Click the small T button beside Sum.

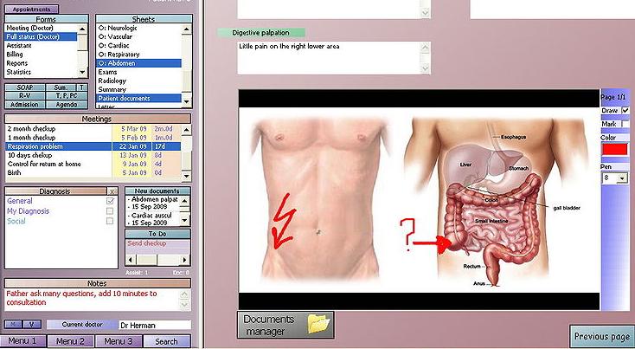point(81,87)
